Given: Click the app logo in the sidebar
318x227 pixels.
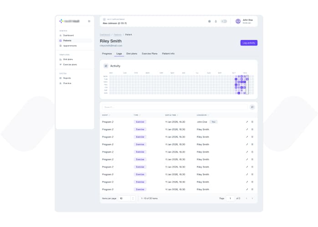Looking at the screenshot, I should click(x=69, y=21).
